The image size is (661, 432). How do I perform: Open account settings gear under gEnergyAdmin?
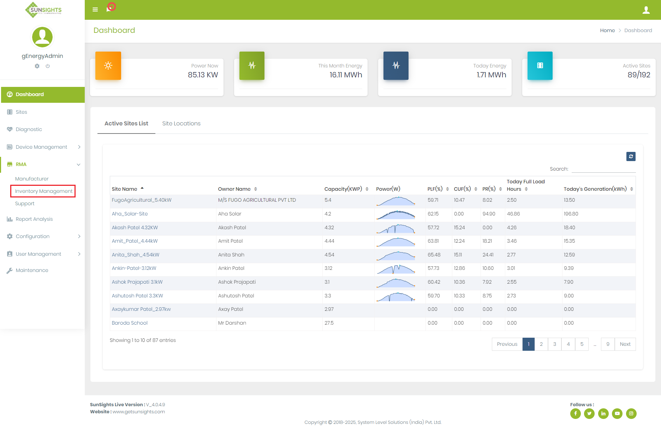click(x=37, y=66)
